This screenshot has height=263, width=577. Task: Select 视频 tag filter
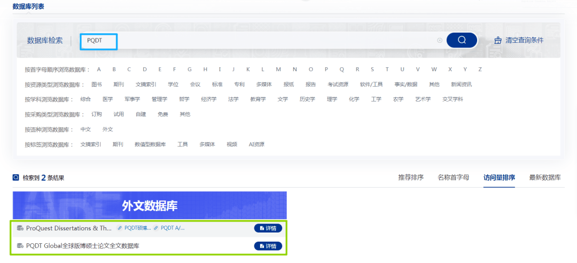232,144
